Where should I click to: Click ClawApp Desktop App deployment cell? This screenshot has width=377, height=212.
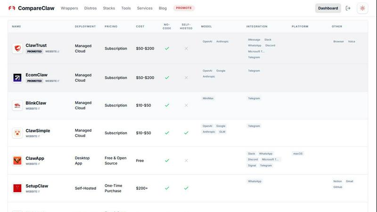82,161
